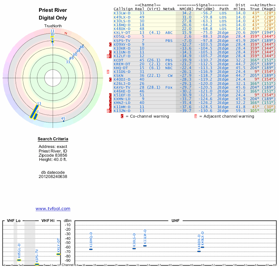Click the co-channel warning icon beside K51EF-D
Screen dimensions: 279x268
[x=111, y=95]
